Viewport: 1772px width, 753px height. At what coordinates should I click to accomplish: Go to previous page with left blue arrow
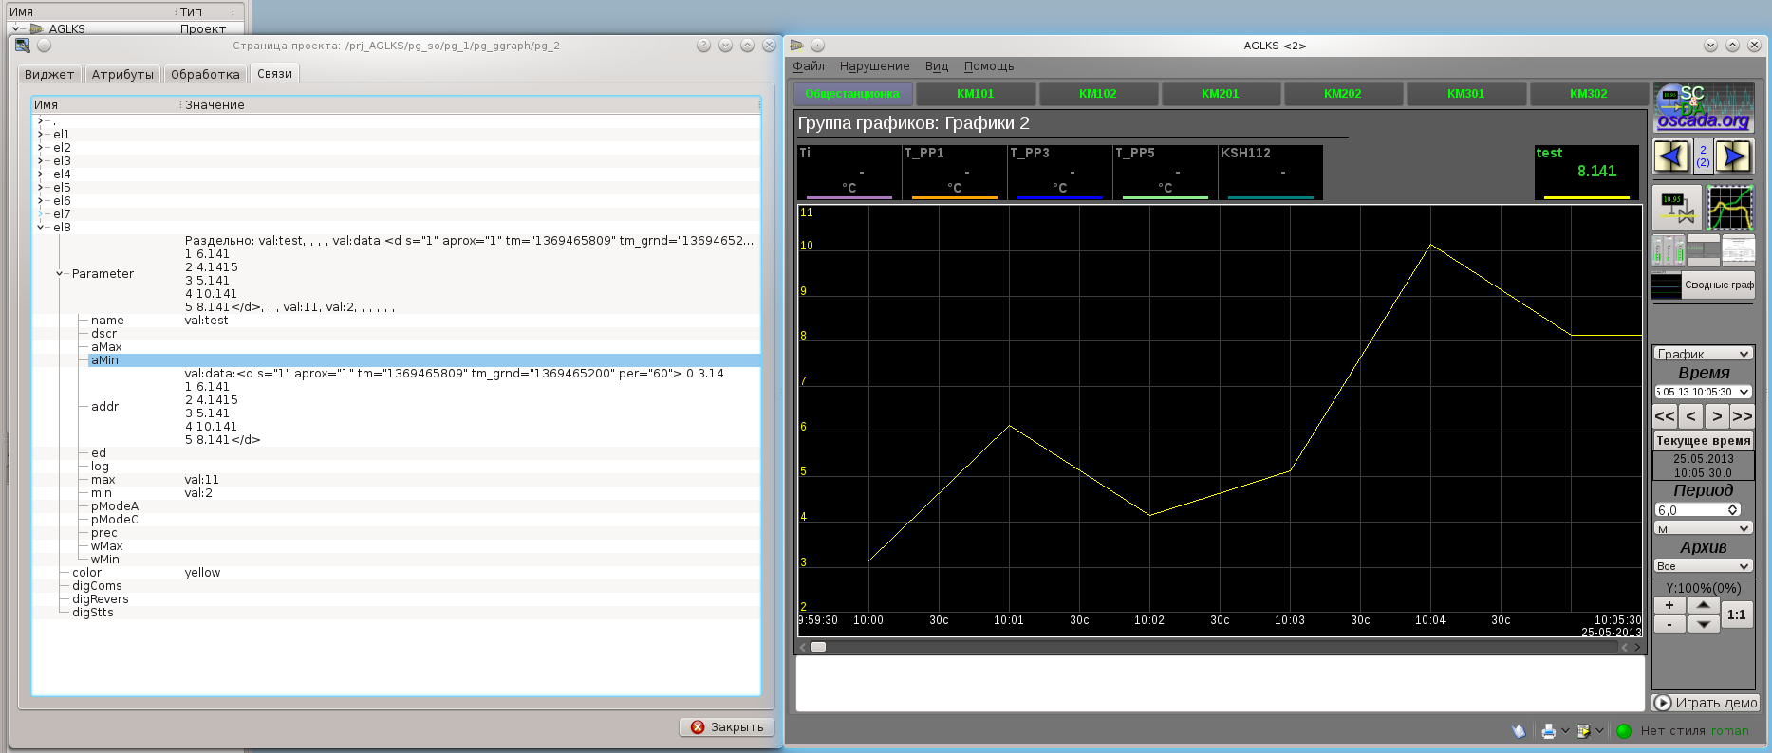(1671, 156)
